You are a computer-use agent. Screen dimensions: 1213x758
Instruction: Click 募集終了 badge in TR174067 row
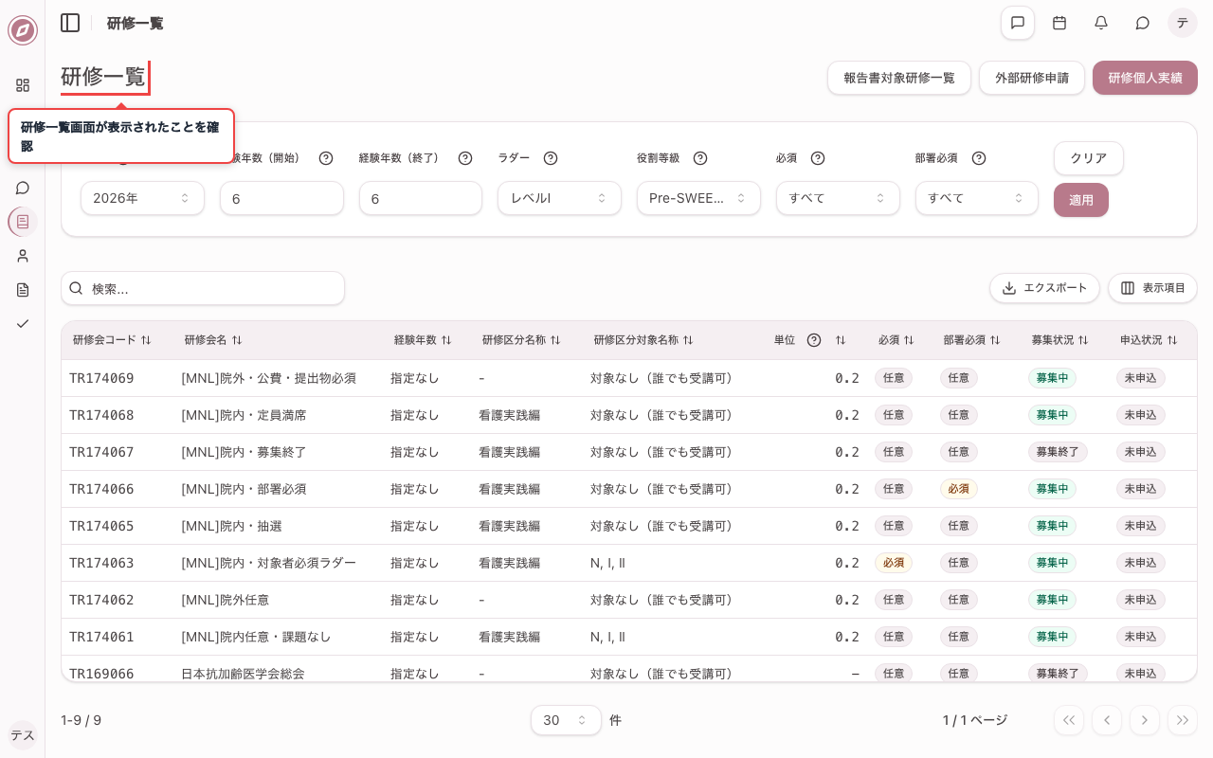click(x=1058, y=452)
